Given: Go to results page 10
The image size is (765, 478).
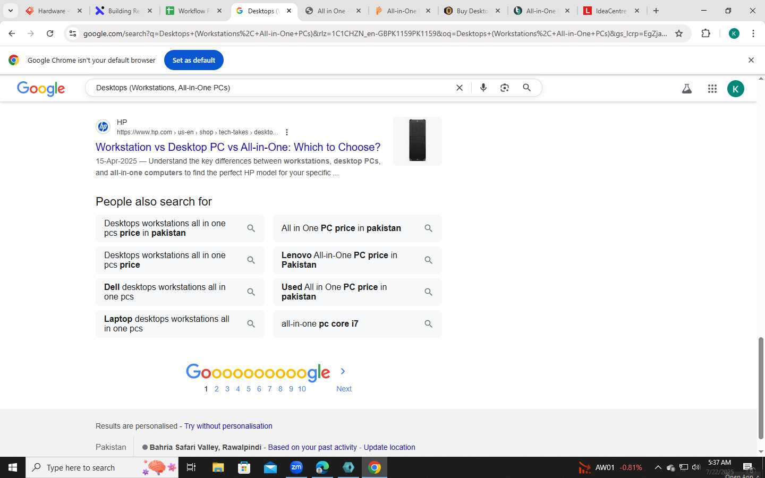Looking at the screenshot, I should (x=302, y=389).
